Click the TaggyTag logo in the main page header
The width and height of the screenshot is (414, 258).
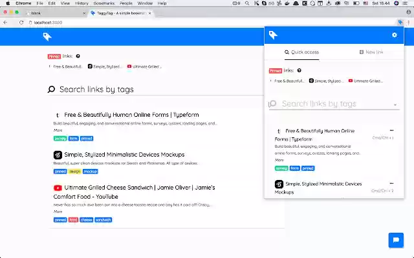click(47, 37)
